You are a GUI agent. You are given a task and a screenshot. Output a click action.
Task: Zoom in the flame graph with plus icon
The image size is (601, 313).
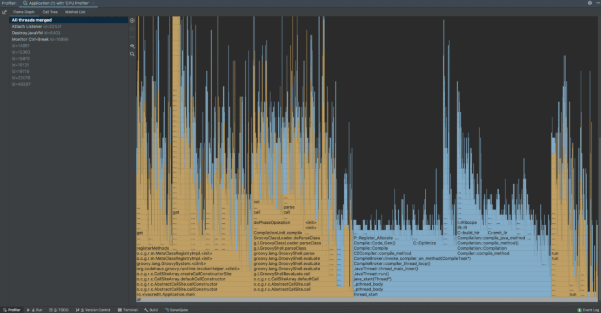click(132, 20)
